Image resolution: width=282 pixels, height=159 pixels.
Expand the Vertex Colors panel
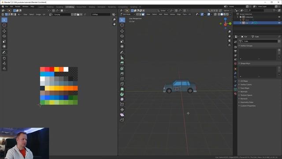click(x=246, y=84)
